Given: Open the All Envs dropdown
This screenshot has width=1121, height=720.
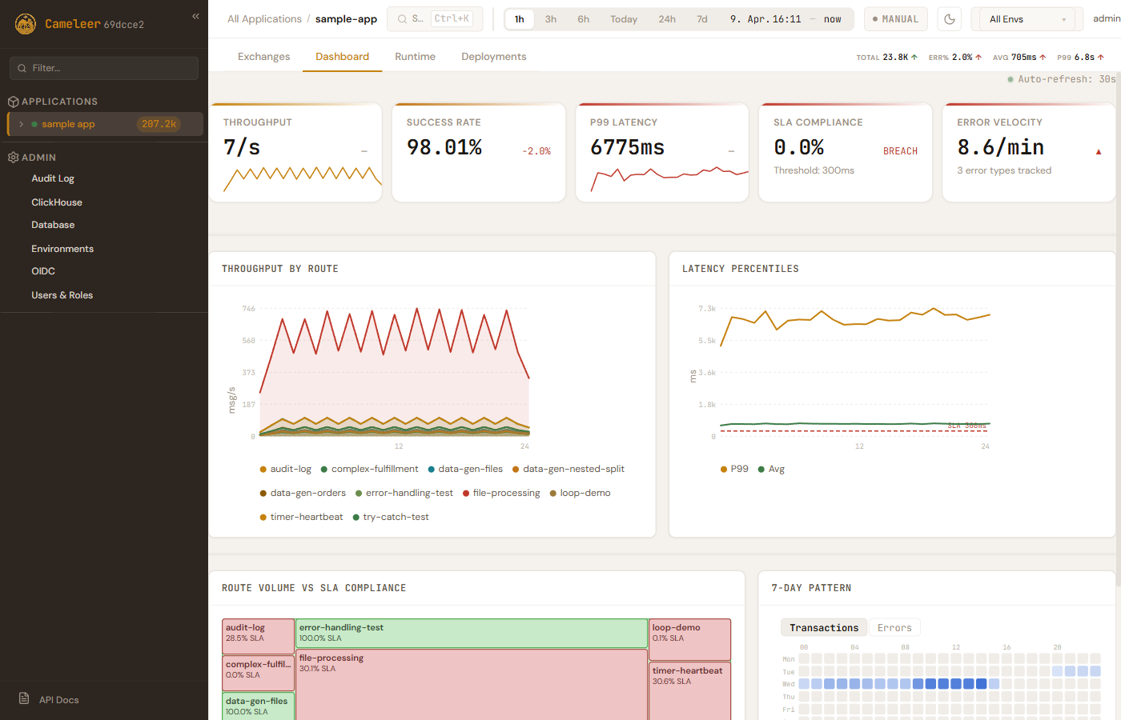Looking at the screenshot, I should tap(1027, 19).
